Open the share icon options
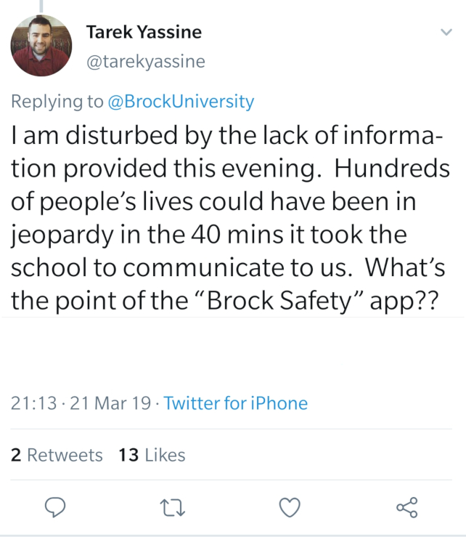The image size is (466, 537). pyautogui.click(x=407, y=507)
